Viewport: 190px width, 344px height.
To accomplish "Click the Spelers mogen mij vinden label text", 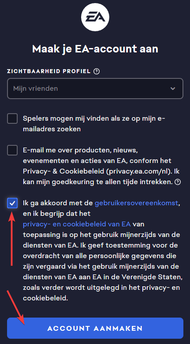I will tap(94, 124).
